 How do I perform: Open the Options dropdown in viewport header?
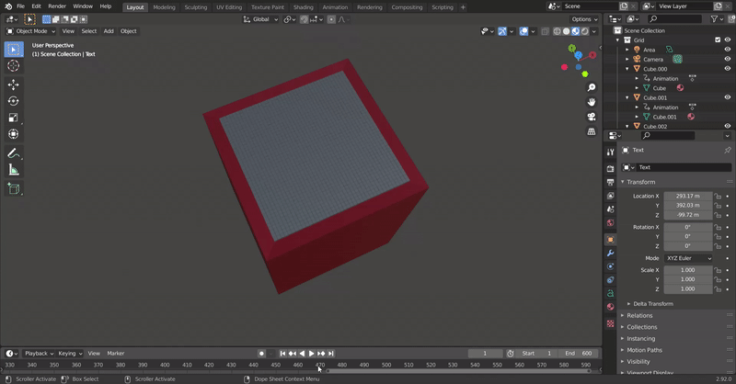tap(584, 19)
